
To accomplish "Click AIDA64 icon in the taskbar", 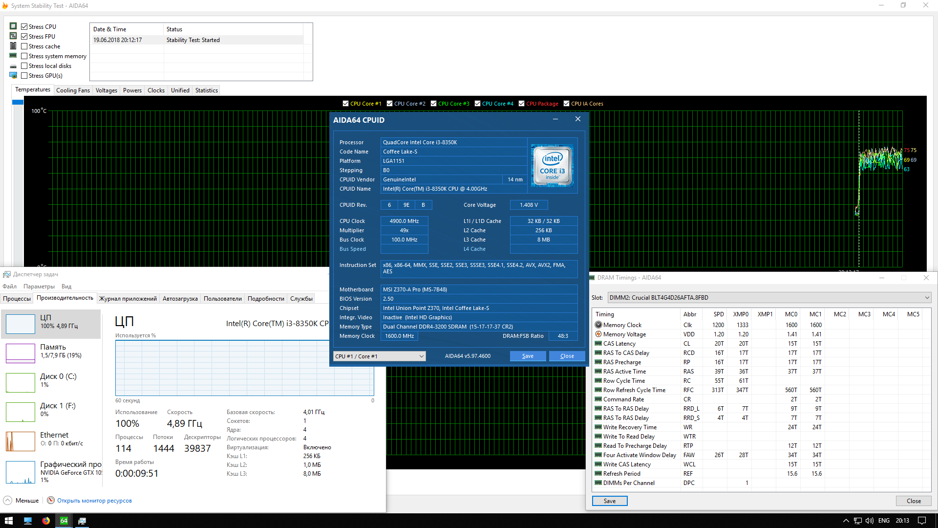I will [64, 521].
